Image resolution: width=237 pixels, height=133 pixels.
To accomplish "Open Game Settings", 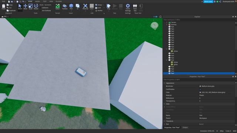I will tap(128, 7).
